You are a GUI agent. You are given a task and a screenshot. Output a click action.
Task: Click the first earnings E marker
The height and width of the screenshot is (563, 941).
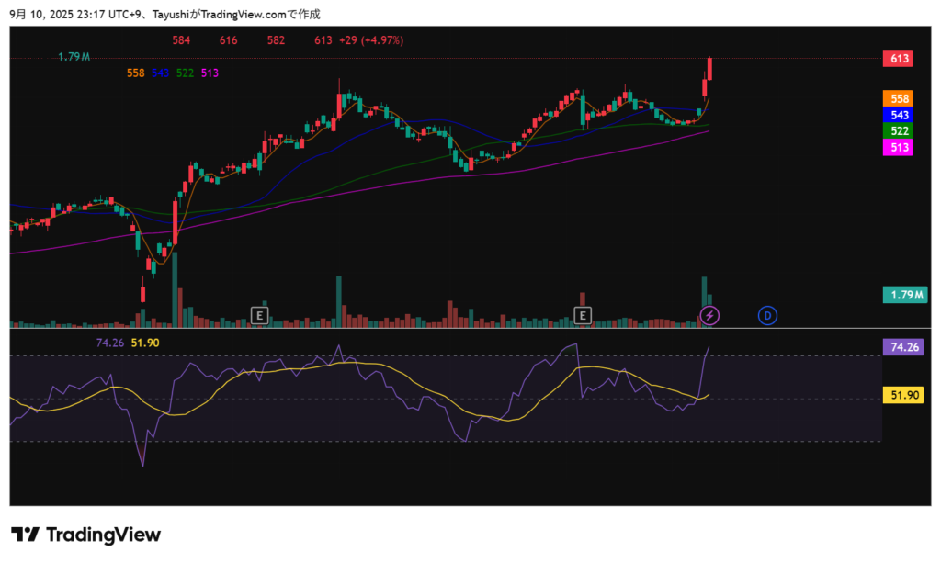point(259,316)
